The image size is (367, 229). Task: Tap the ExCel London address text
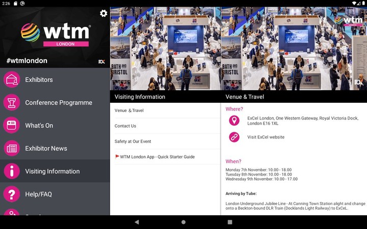click(303, 121)
